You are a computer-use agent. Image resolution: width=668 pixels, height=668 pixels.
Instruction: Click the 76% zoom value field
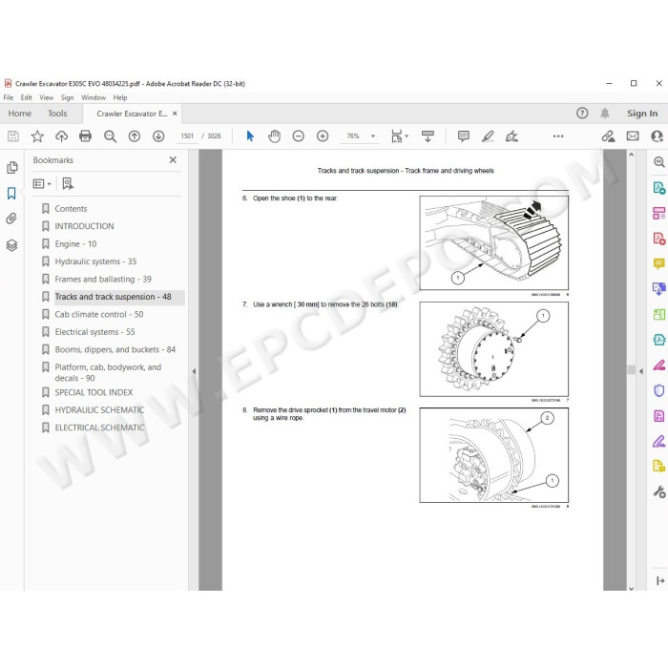353,136
